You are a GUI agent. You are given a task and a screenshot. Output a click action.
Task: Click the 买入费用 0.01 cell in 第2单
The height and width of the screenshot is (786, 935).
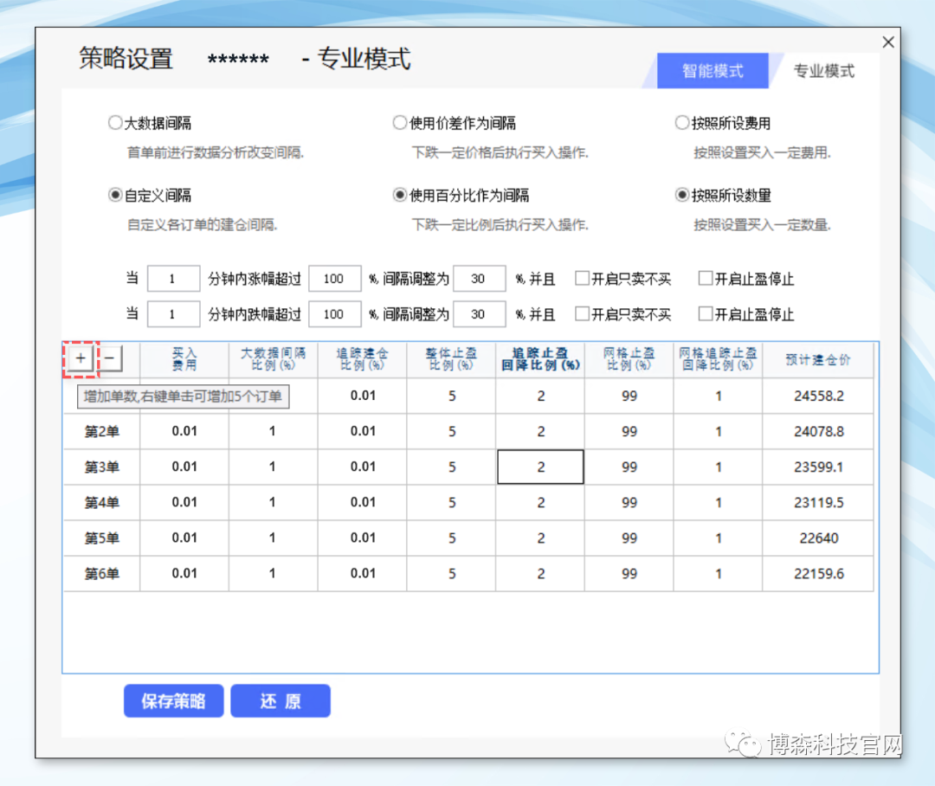(x=184, y=431)
